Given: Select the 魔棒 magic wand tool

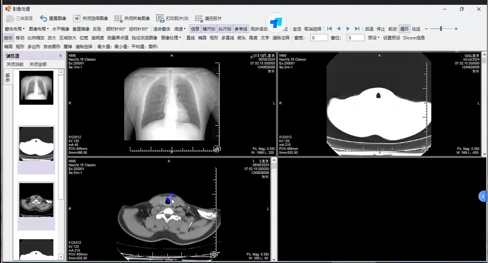Looking at the screenshot, I should pos(68,46).
